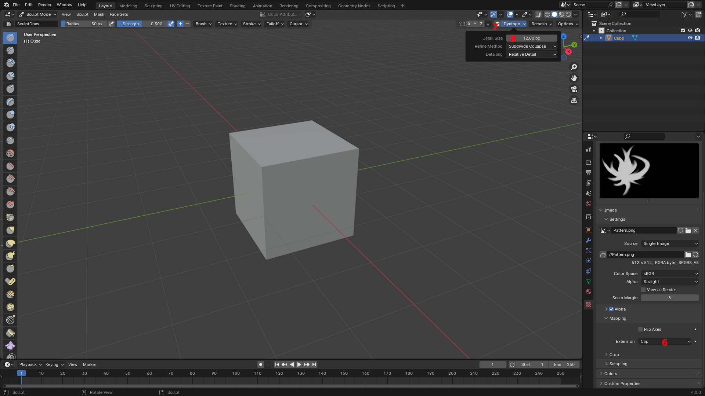Open the Material properties tab
Image resolution: width=705 pixels, height=396 pixels.
589,291
